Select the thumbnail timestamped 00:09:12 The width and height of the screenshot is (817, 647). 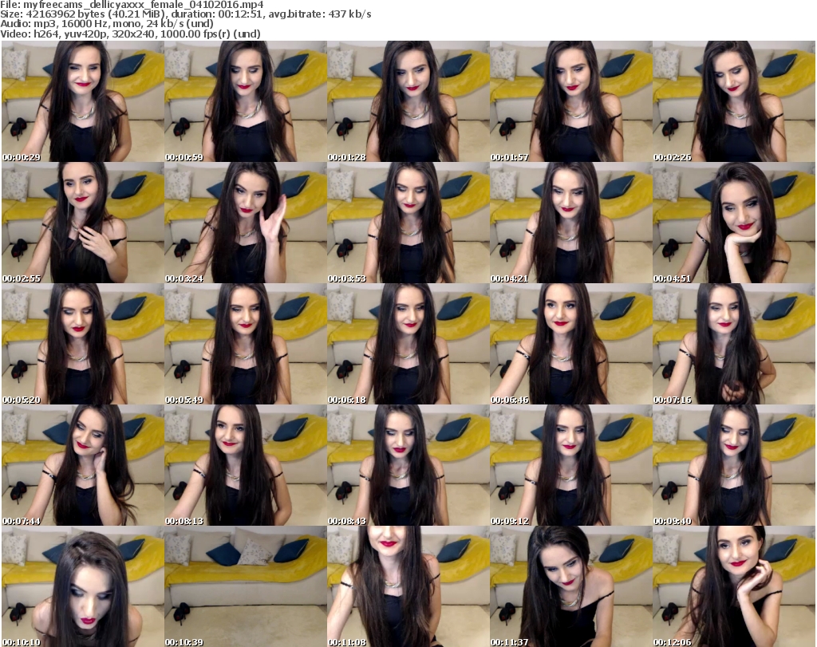(x=571, y=466)
